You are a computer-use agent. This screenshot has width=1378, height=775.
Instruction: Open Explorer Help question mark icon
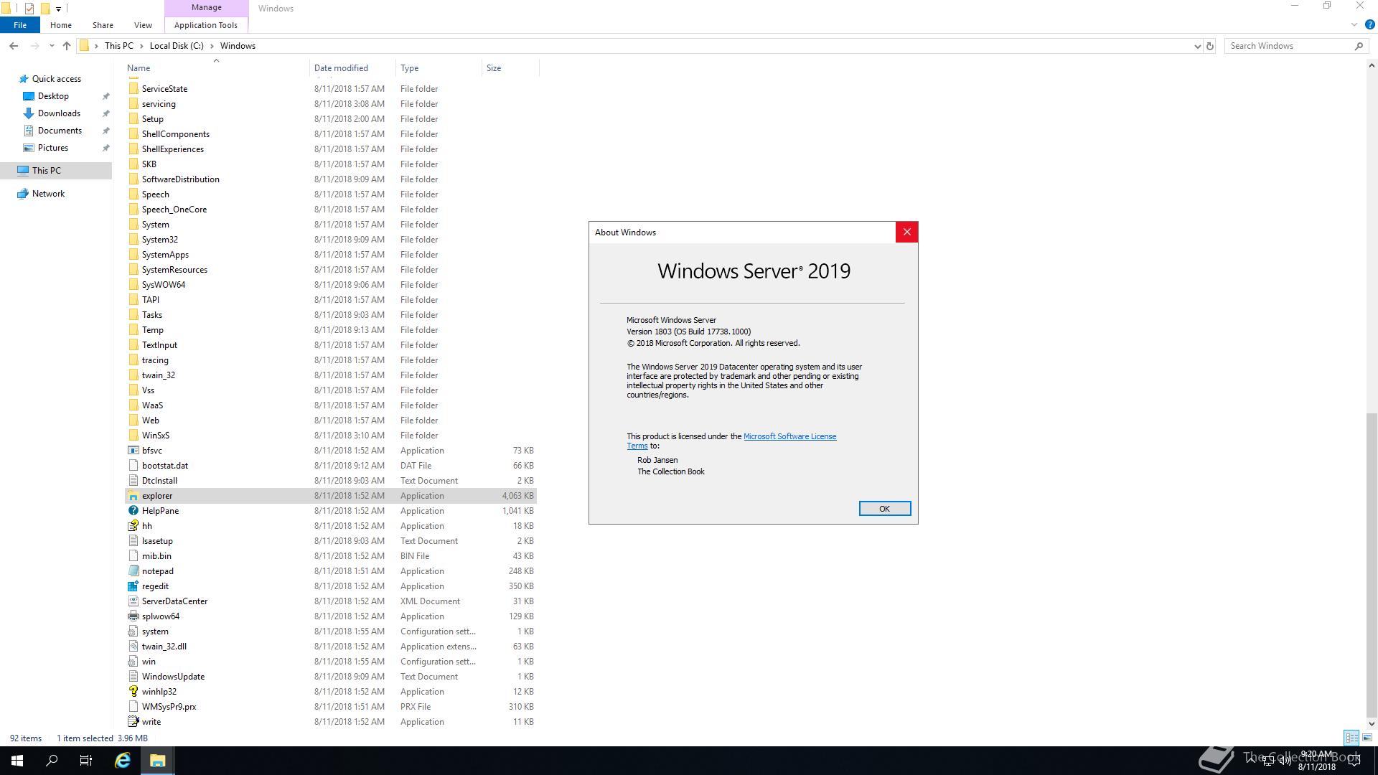coord(1369,25)
